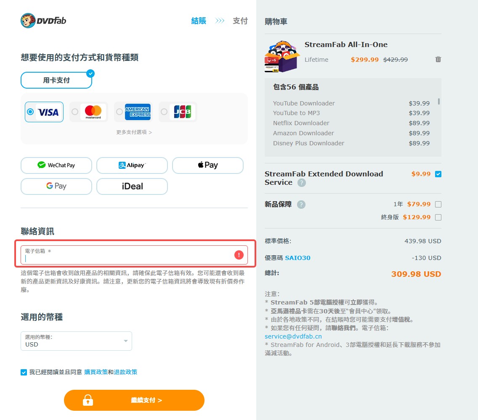Screen dimensions: 478x420
Task: Open the 購買政策 link
Action: 96,372
